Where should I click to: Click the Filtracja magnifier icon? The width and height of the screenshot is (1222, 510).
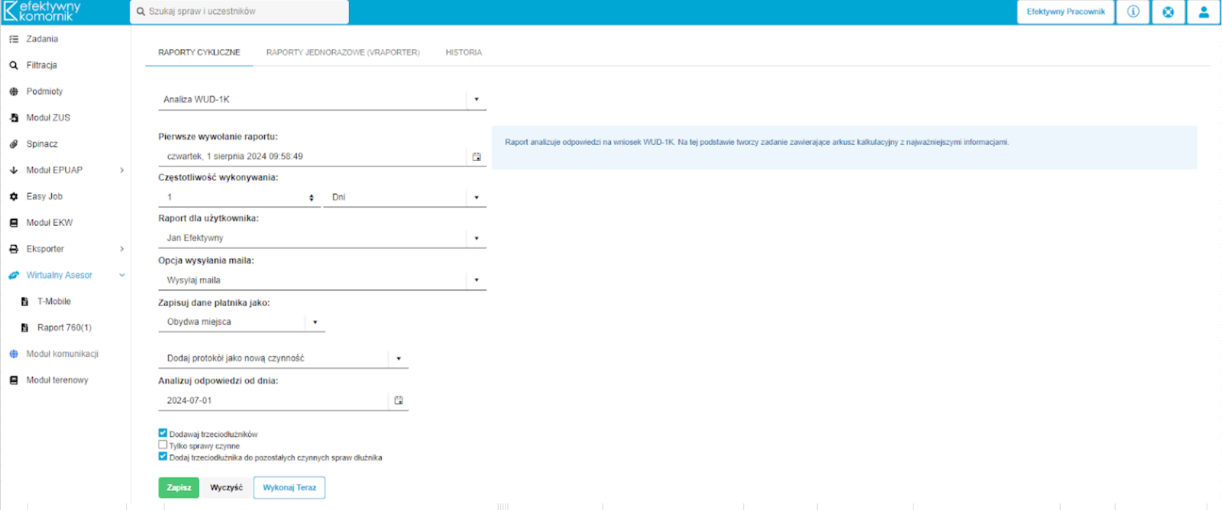pyautogui.click(x=14, y=66)
